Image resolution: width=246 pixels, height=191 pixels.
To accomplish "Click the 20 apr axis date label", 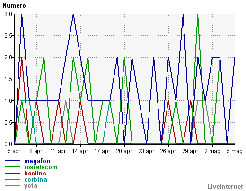I will [124, 151].
